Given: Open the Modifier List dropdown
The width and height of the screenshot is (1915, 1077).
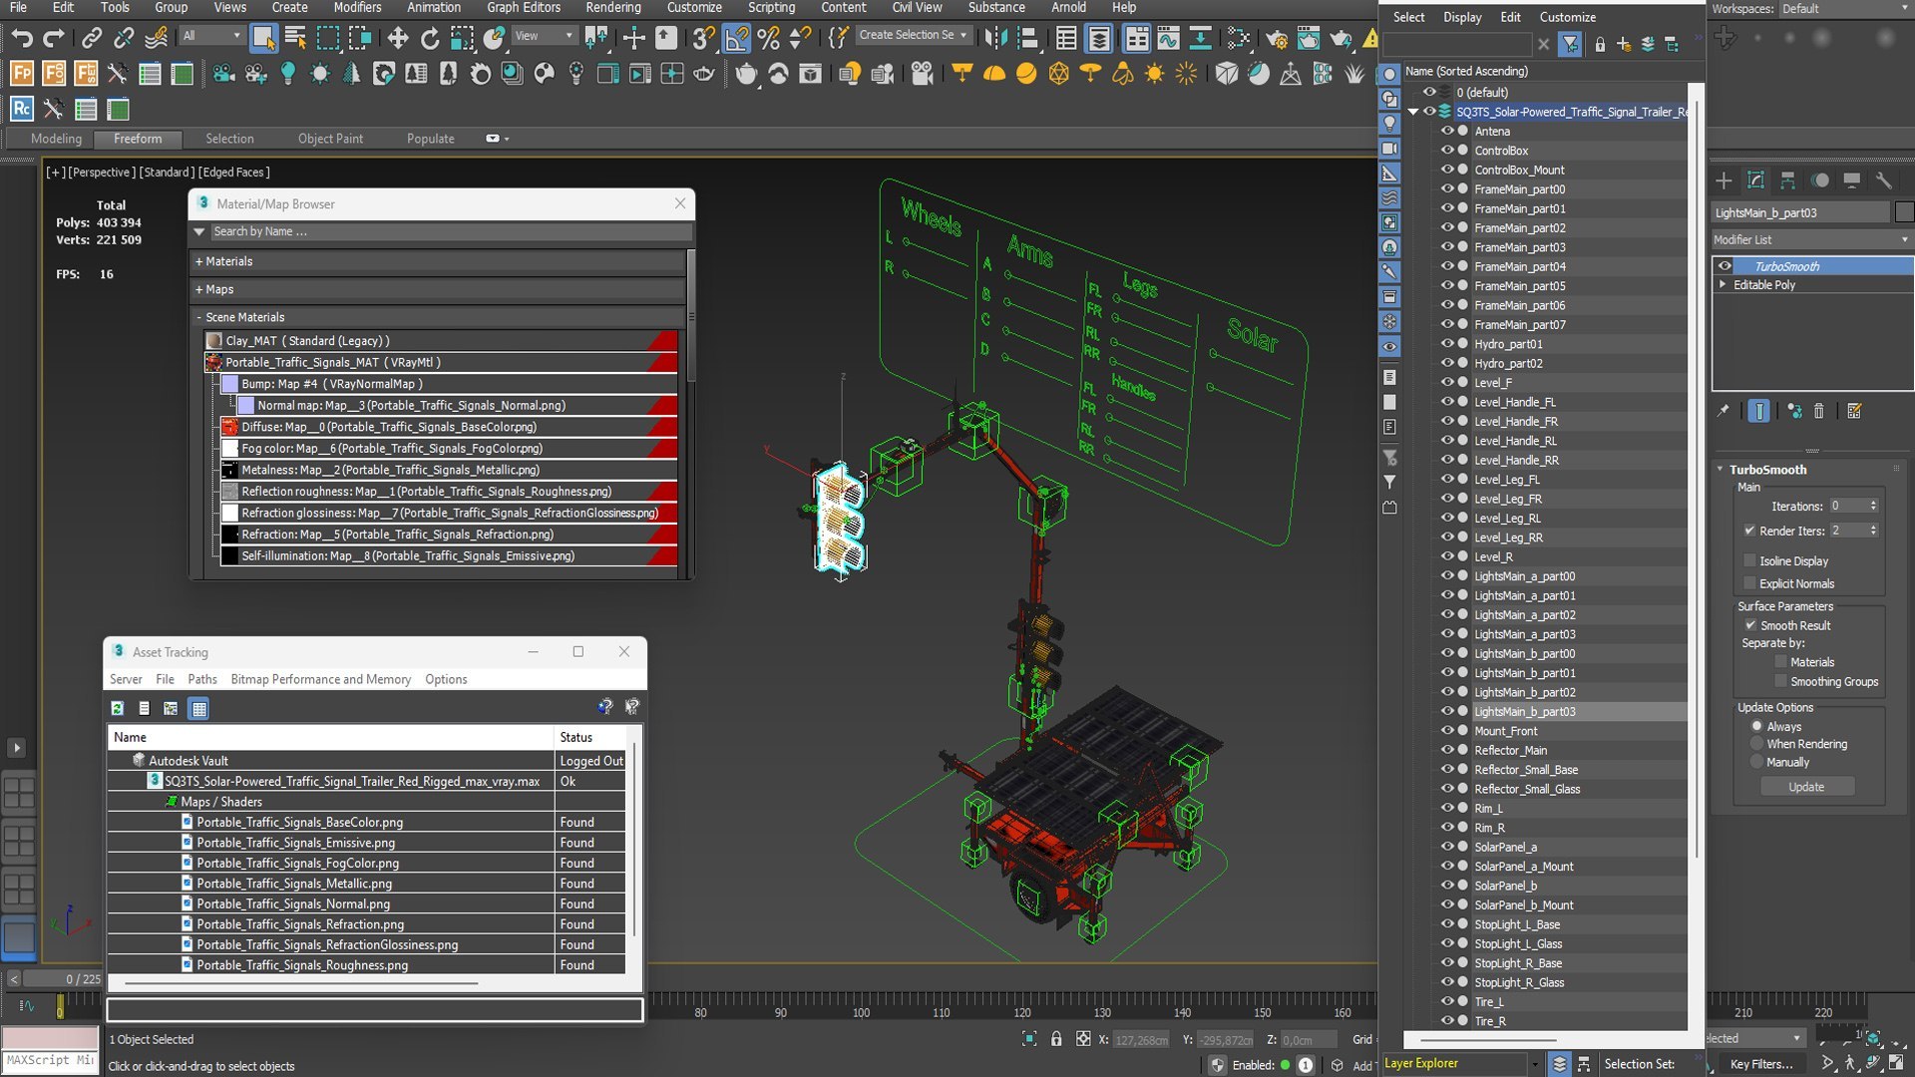Looking at the screenshot, I should (x=1811, y=239).
